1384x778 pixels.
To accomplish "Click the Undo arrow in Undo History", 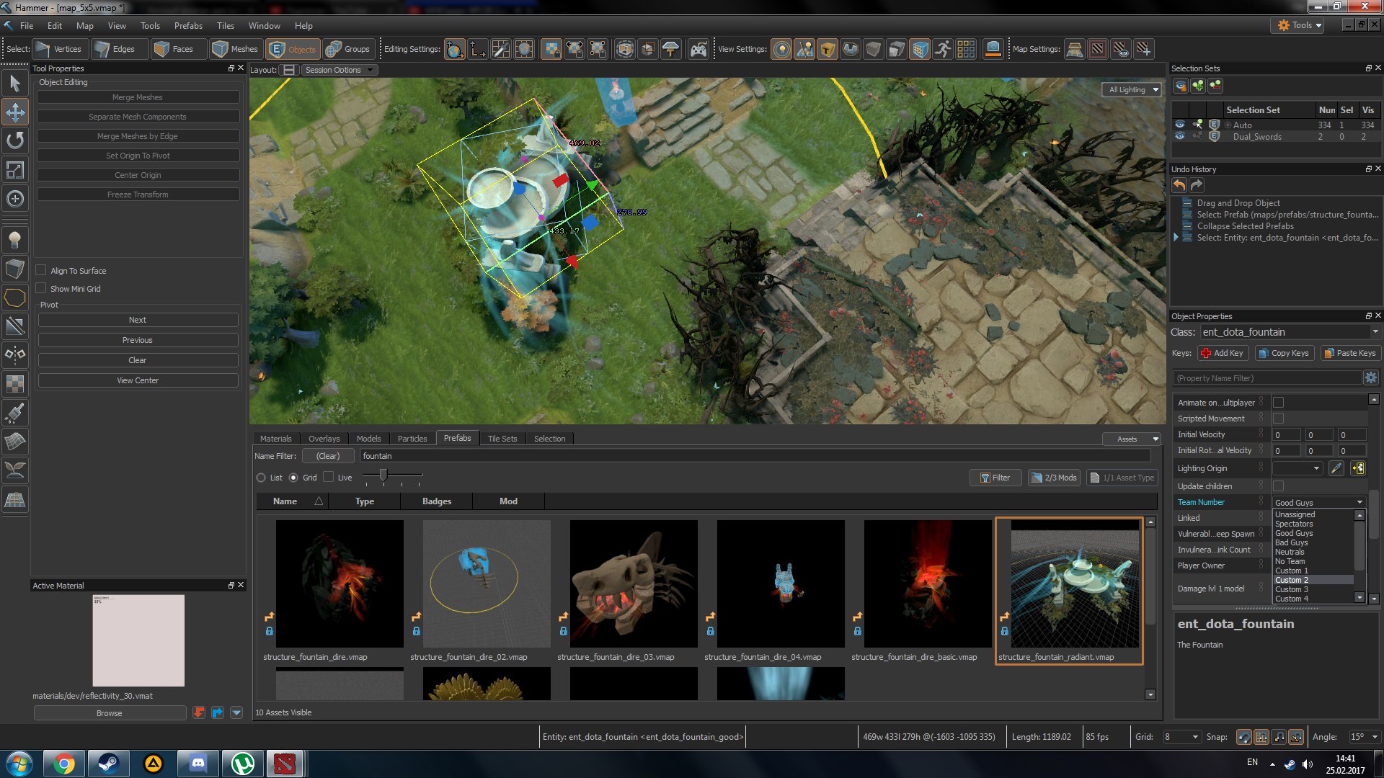I will 1179,186.
